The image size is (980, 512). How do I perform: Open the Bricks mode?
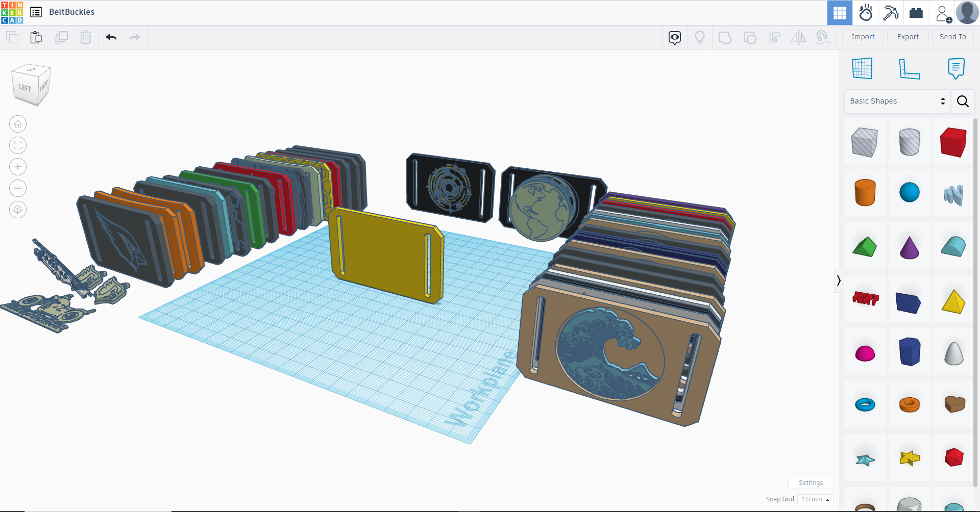[916, 13]
